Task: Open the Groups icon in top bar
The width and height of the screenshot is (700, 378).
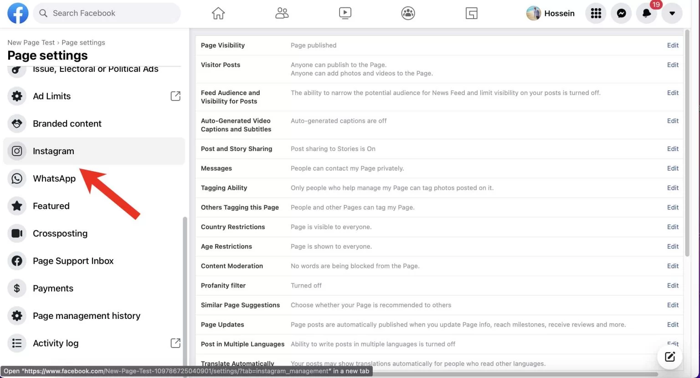Action: (x=408, y=14)
